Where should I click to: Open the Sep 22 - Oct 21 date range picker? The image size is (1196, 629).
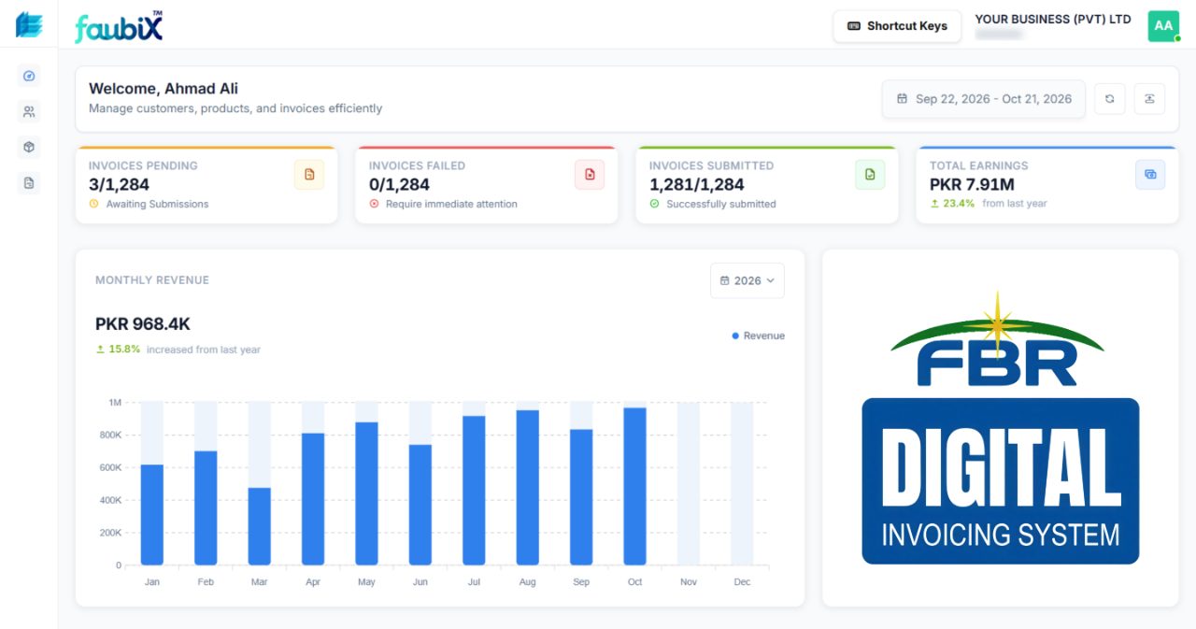984,99
